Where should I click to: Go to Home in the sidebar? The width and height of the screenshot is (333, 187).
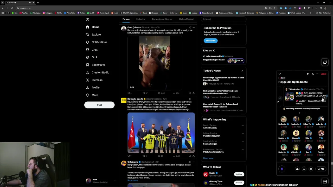93,27
